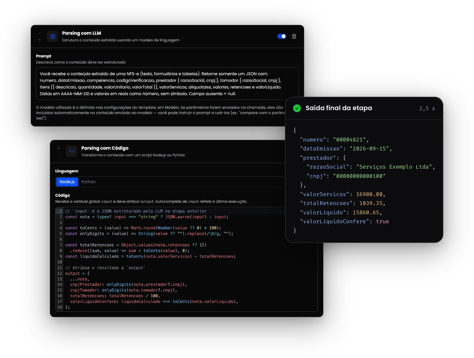Screen dimensions: 474x358
Task: Click the 'Prompt' section label
Action: (44, 56)
